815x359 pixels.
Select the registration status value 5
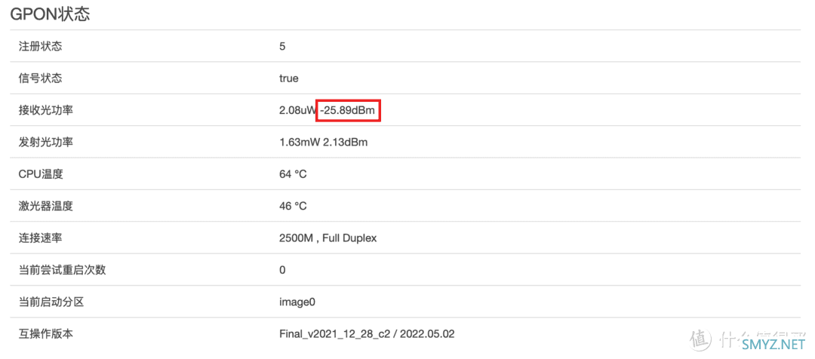[x=282, y=46]
